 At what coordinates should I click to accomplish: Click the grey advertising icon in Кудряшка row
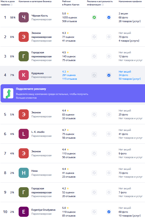94,75
